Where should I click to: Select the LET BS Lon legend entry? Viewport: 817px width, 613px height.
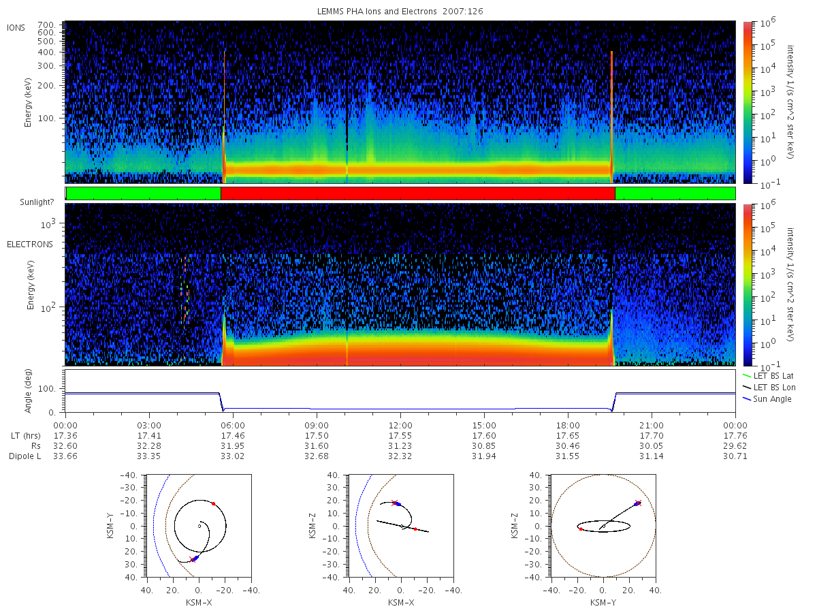coord(769,387)
